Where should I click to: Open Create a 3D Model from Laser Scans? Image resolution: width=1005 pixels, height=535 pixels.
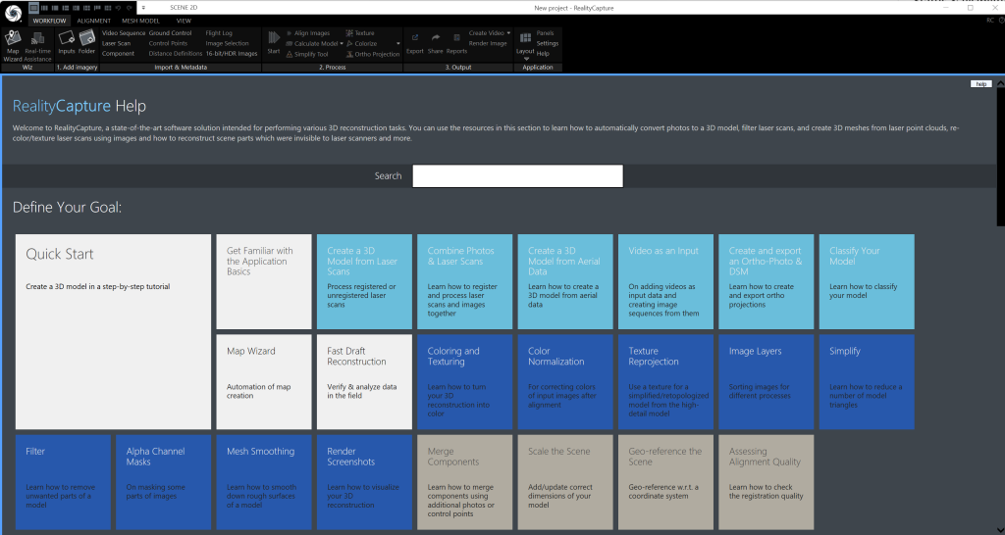point(365,281)
